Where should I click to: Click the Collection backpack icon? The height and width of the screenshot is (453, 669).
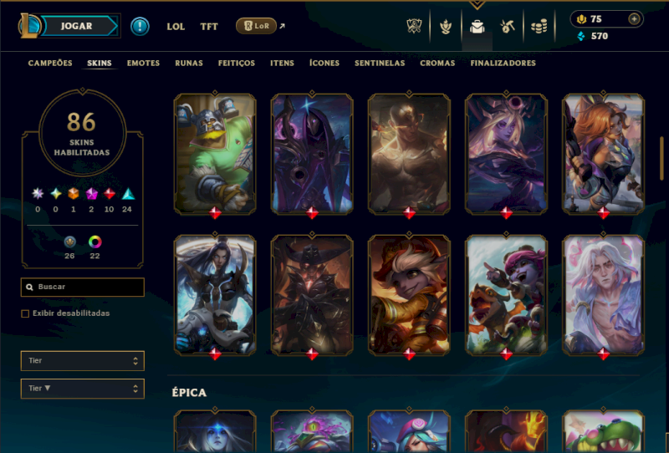tap(477, 27)
